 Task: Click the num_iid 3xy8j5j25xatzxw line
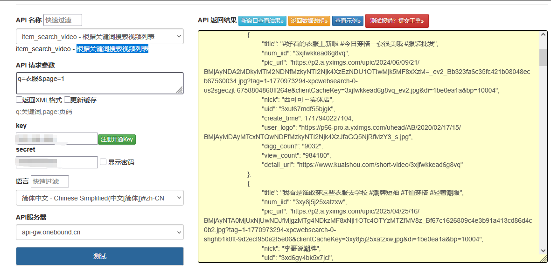[x=305, y=202]
